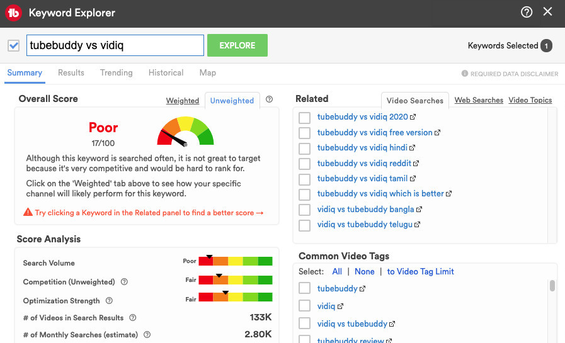Viewport: 565px width, 343px height.
Task: Open help icon next to Unweighted tab
Action: tap(269, 99)
